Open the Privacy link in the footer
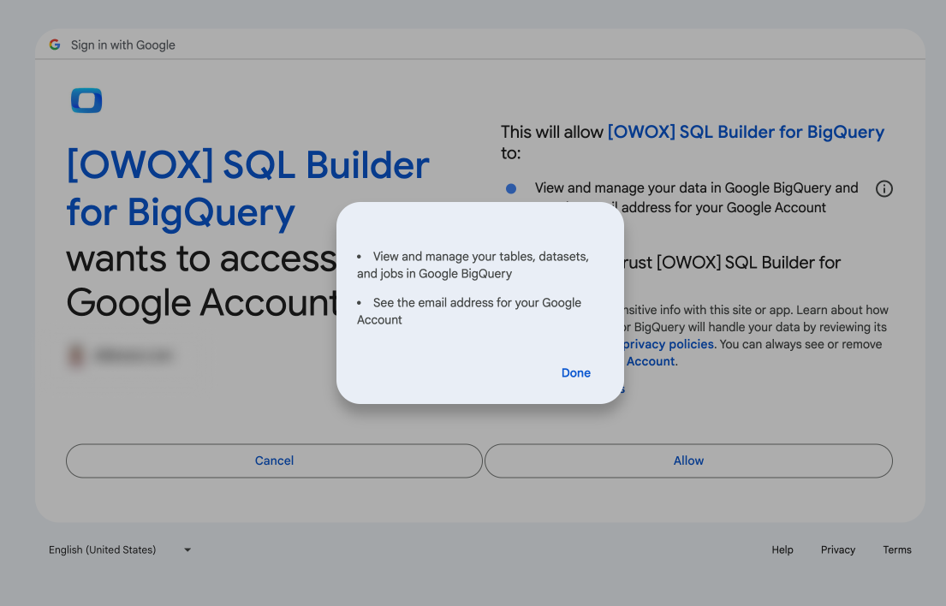 (838, 550)
